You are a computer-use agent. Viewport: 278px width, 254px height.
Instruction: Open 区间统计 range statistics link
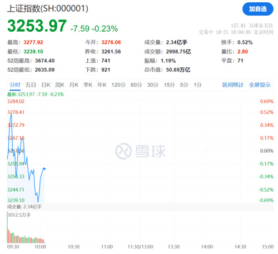233,85
